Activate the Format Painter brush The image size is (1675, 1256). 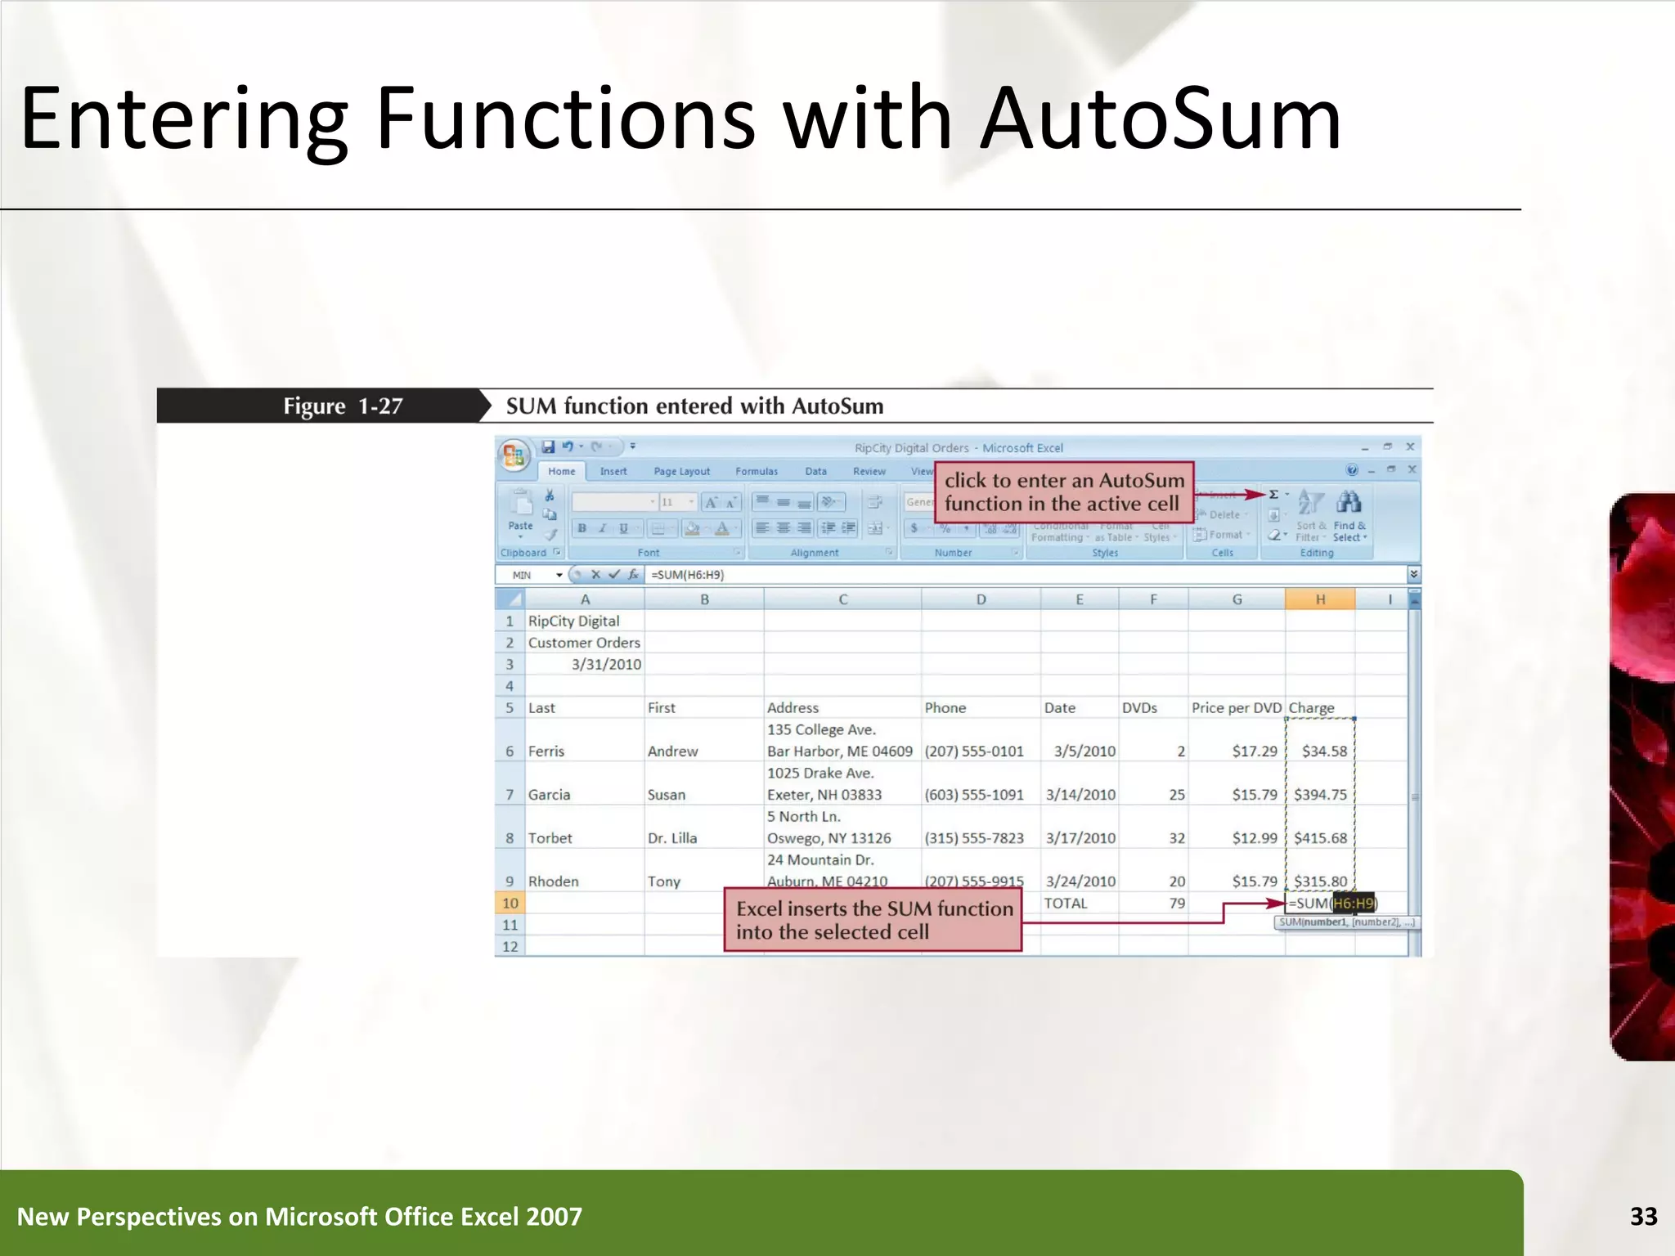(x=551, y=535)
